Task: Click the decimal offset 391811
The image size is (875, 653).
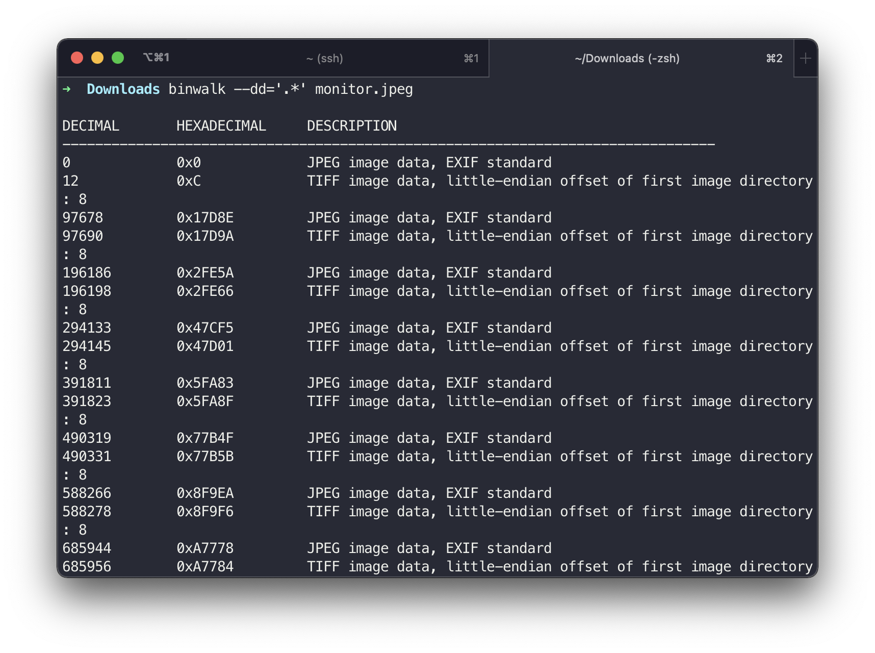Action: coord(87,383)
